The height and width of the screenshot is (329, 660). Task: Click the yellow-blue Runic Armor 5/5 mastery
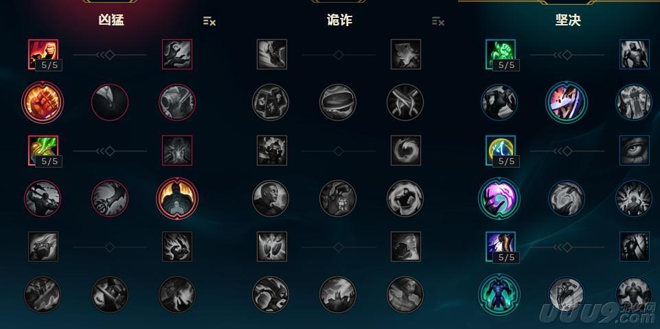[501, 150]
